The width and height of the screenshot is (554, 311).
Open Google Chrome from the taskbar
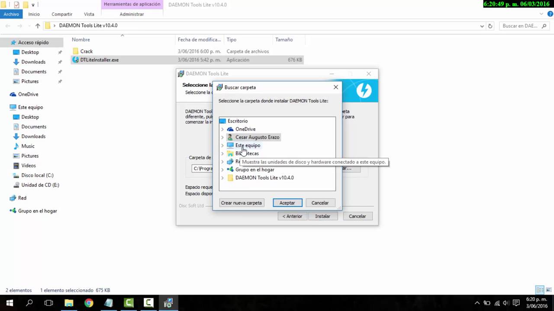point(89,303)
